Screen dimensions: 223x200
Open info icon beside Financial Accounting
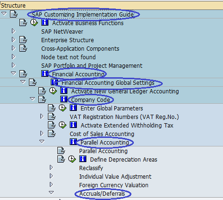pos(45,73)
